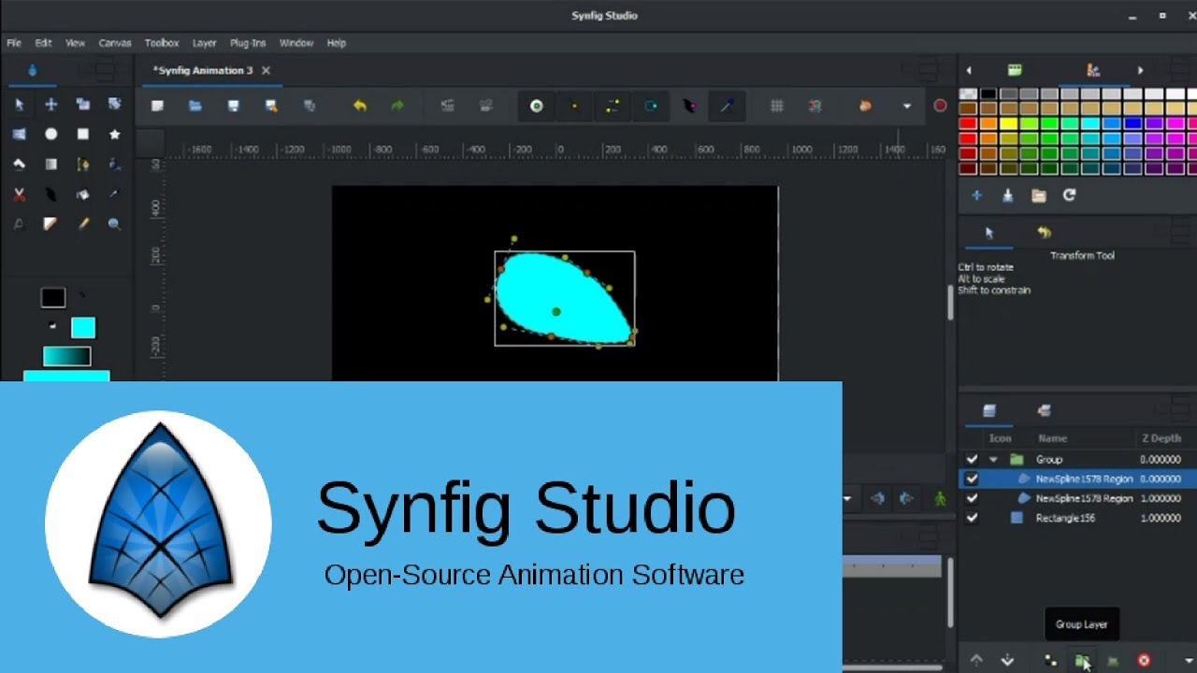Image resolution: width=1197 pixels, height=673 pixels.
Task: Toggle width handles display
Action: pos(689,107)
